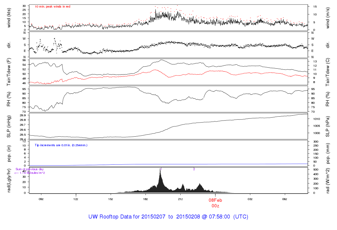The width and height of the screenshot is (337, 230).
Task: Click the "rad (W/m^2)" axis label
Action: [x=327, y=180]
